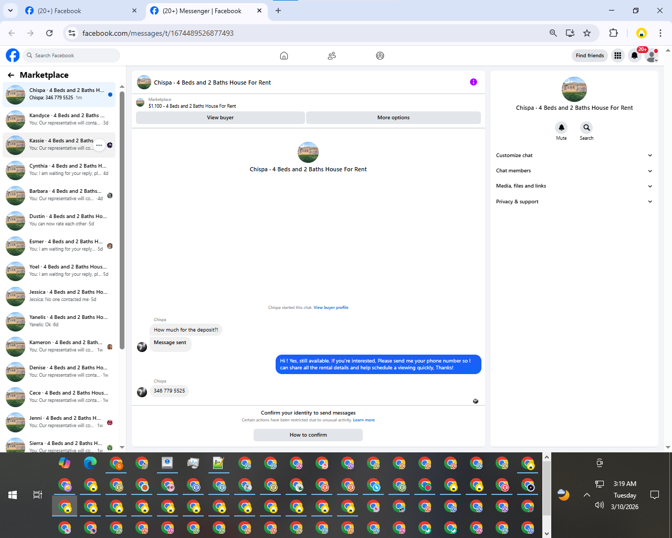
Task: Open the Yanelis chat conversation
Action: tap(59, 321)
